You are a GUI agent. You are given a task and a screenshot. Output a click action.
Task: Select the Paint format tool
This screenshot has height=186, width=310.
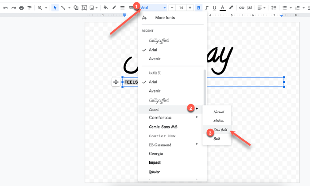[30, 8]
